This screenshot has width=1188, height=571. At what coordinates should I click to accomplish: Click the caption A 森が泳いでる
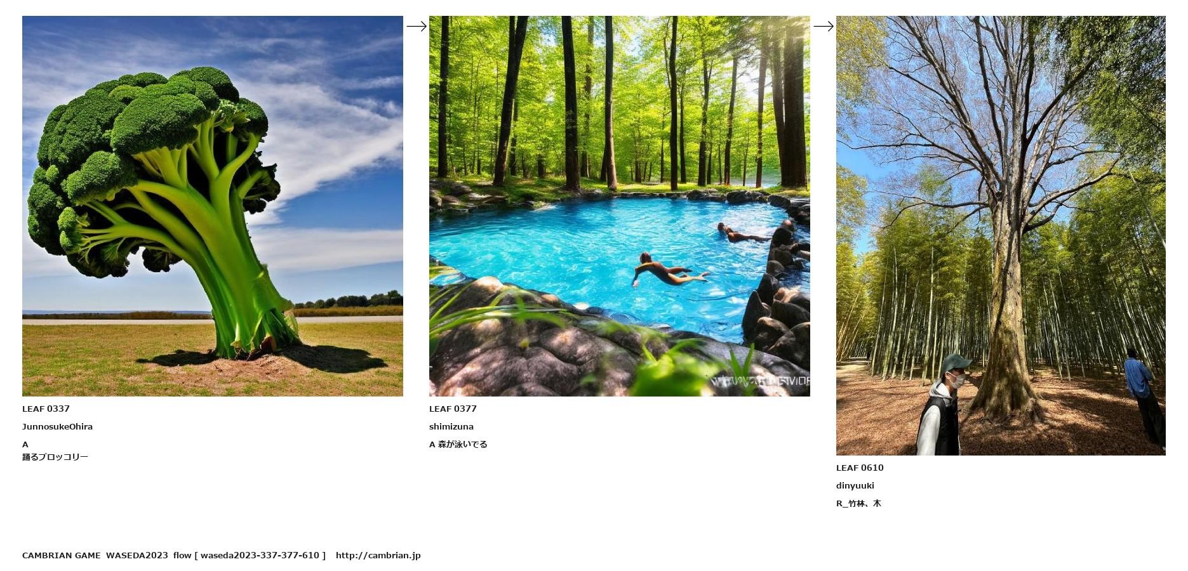pyautogui.click(x=458, y=444)
